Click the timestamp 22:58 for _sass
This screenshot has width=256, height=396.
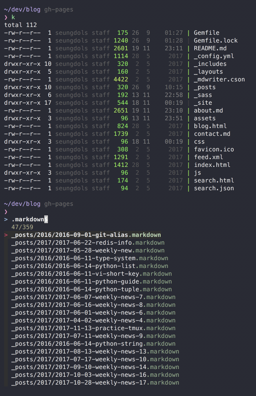(x=173, y=95)
